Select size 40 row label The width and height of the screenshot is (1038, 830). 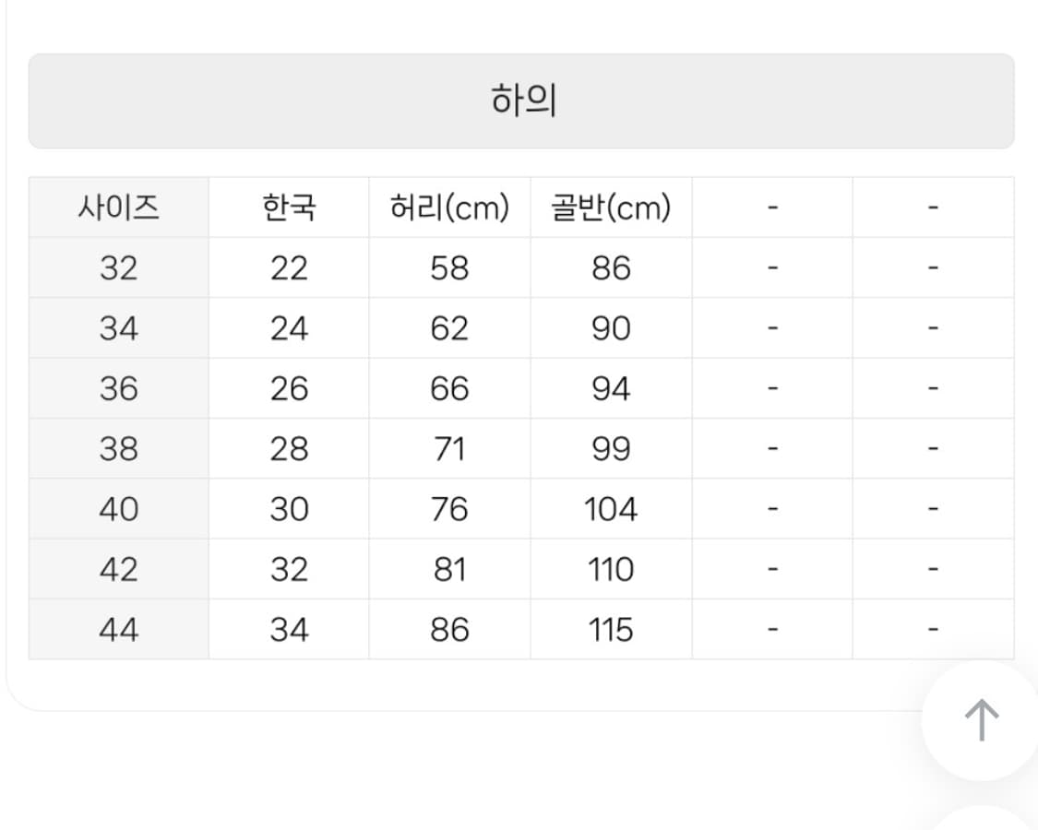pos(118,509)
